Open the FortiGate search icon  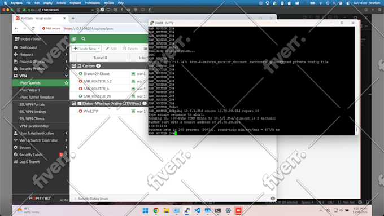click(83, 39)
